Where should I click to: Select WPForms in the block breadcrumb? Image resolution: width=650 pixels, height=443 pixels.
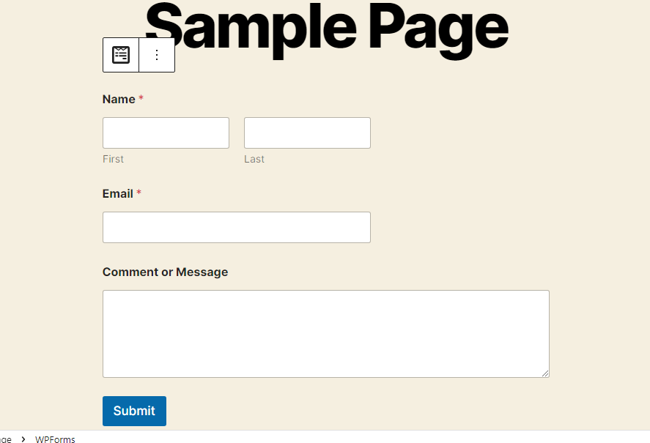tap(55, 439)
